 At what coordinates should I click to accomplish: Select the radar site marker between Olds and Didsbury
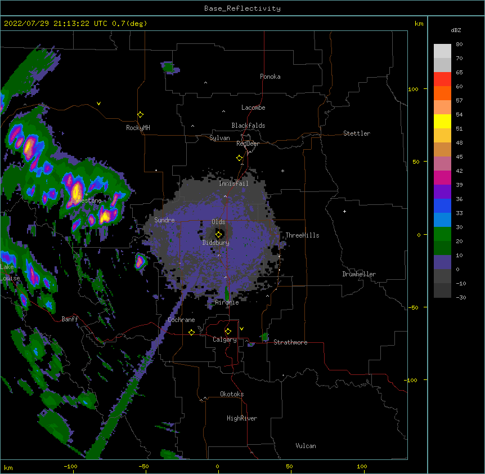point(218,235)
